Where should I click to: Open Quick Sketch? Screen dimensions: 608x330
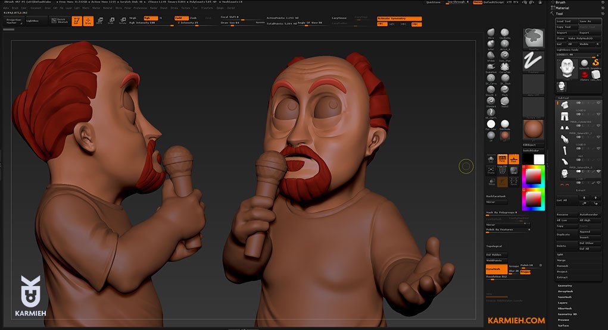(x=60, y=21)
